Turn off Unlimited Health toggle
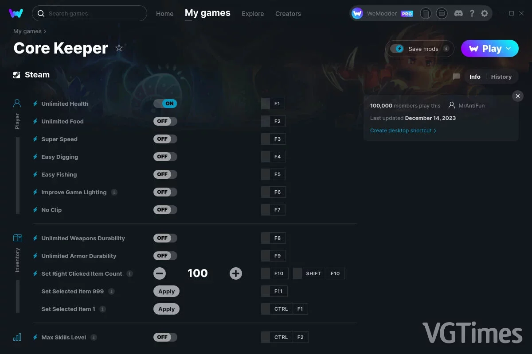This screenshot has height=354, width=532. pyautogui.click(x=165, y=104)
